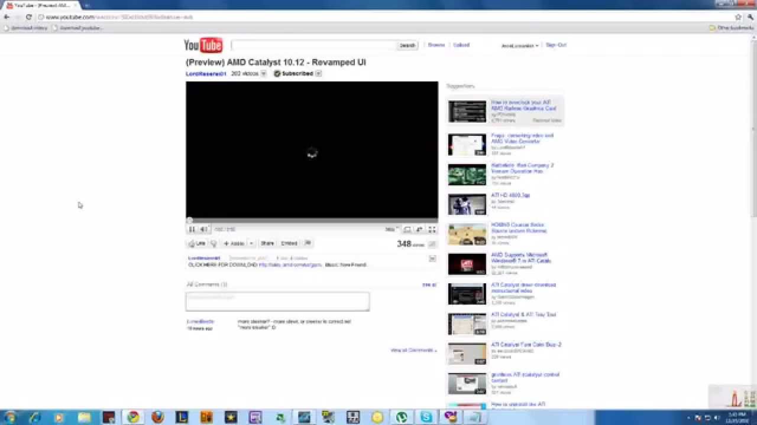Click the Sign Out link
This screenshot has height=425, width=757.
click(x=556, y=45)
